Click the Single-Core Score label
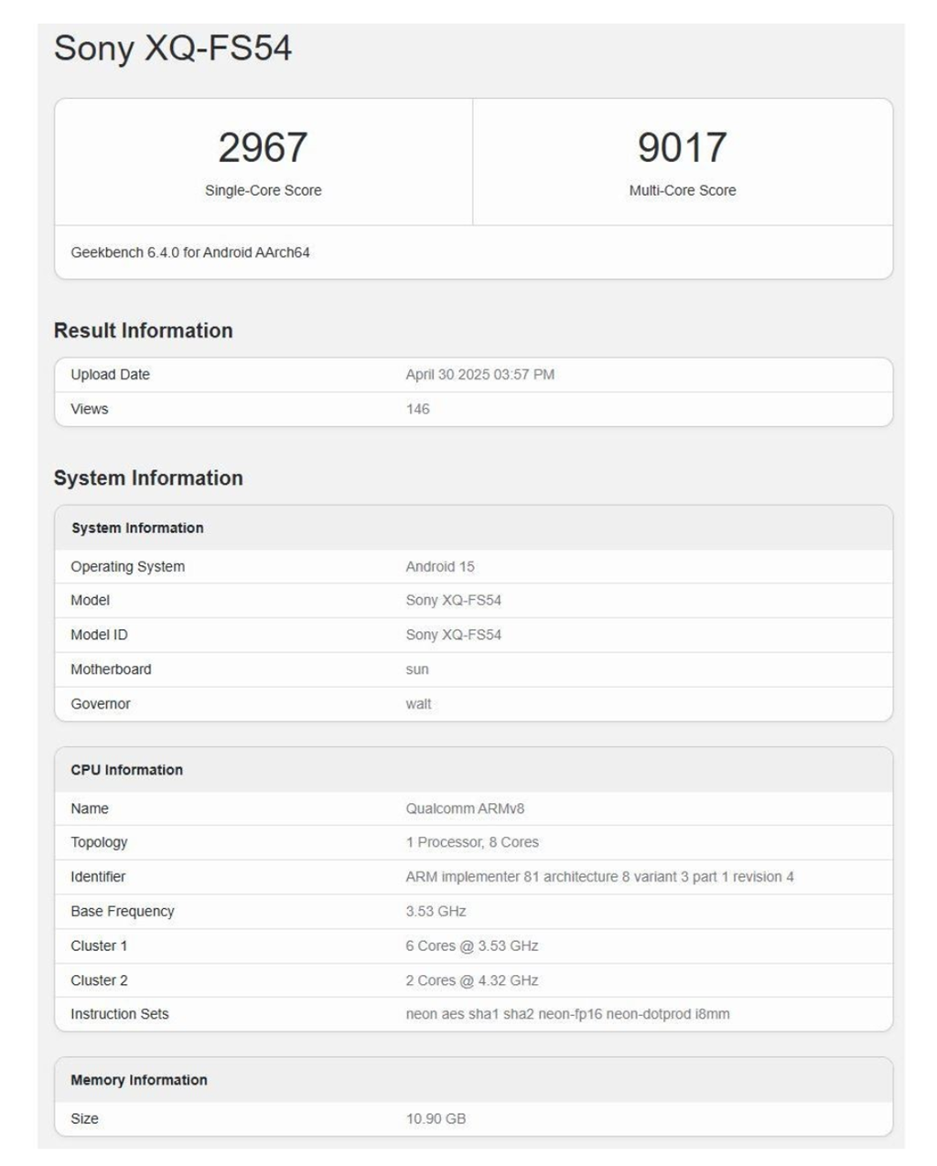 (x=263, y=190)
